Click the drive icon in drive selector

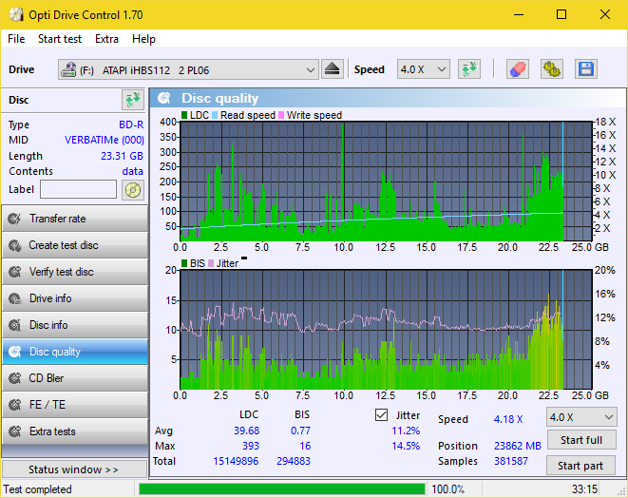tap(68, 69)
